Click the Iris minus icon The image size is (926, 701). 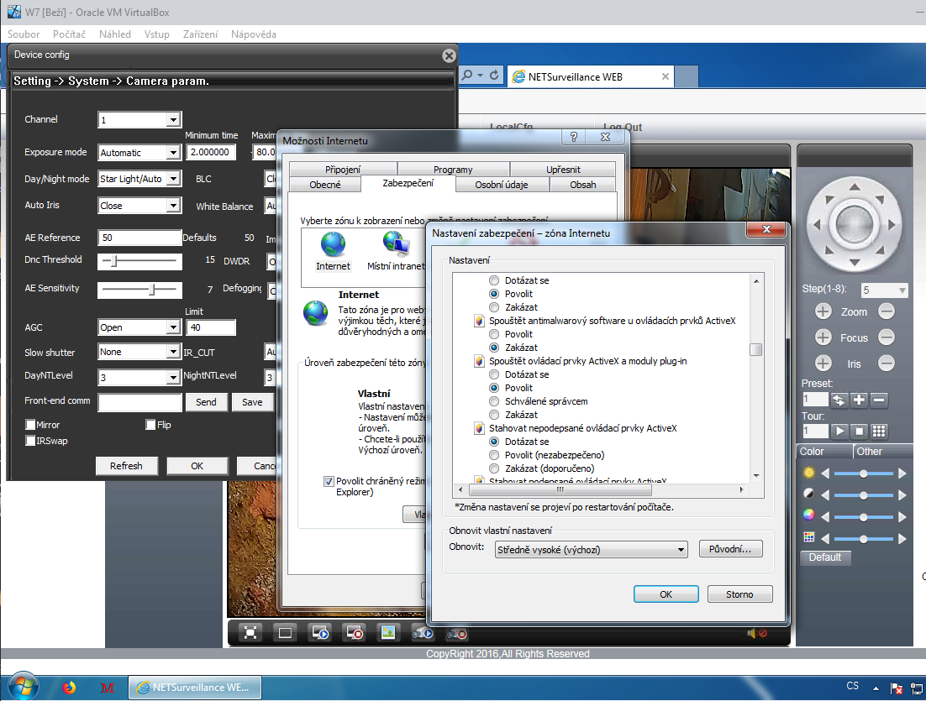(x=886, y=363)
